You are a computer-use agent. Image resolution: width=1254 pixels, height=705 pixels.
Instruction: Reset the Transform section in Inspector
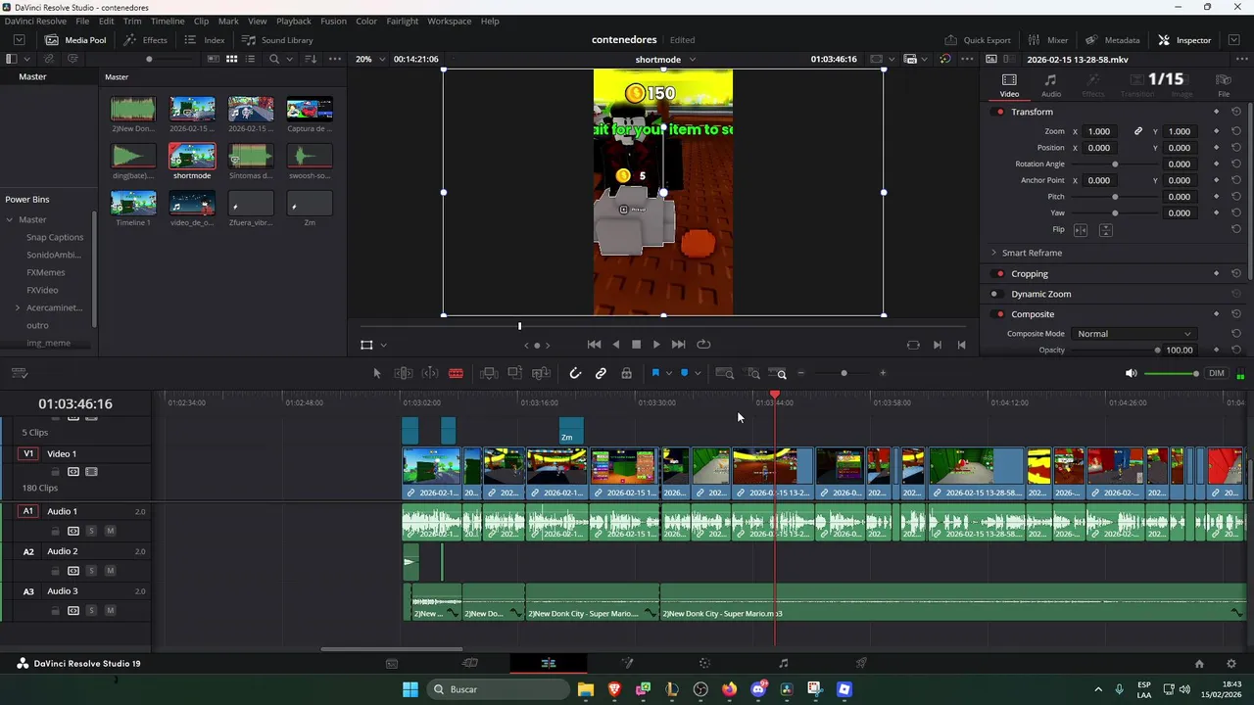coord(1236,112)
